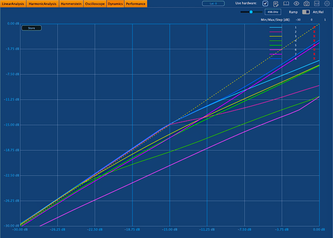Click the -18.75 dB vertical axis label
Image resolution: width=333 pixels, height=238 pixels.
[x=11, y=150]
